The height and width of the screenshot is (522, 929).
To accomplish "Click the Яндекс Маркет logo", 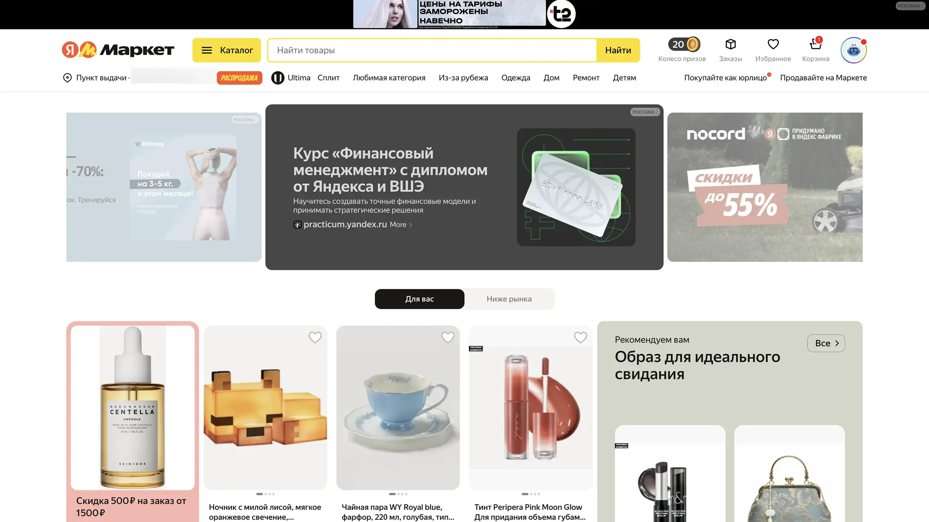I will 118,50.
